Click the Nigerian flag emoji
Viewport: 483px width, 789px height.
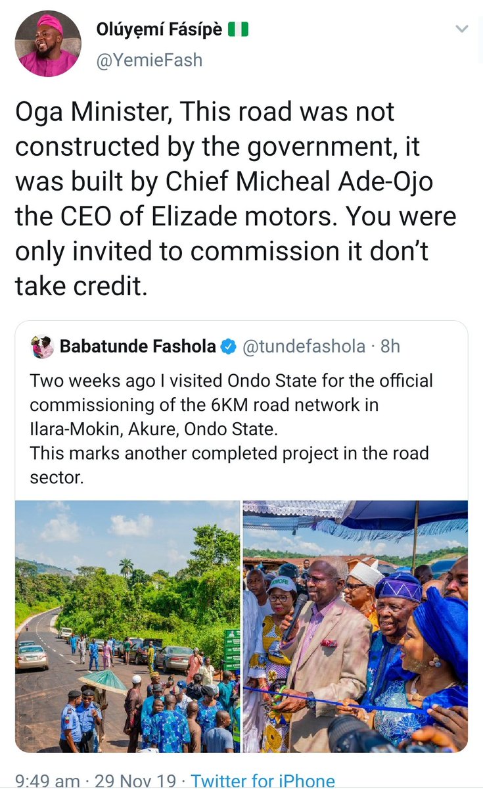(x=238, y=30)
